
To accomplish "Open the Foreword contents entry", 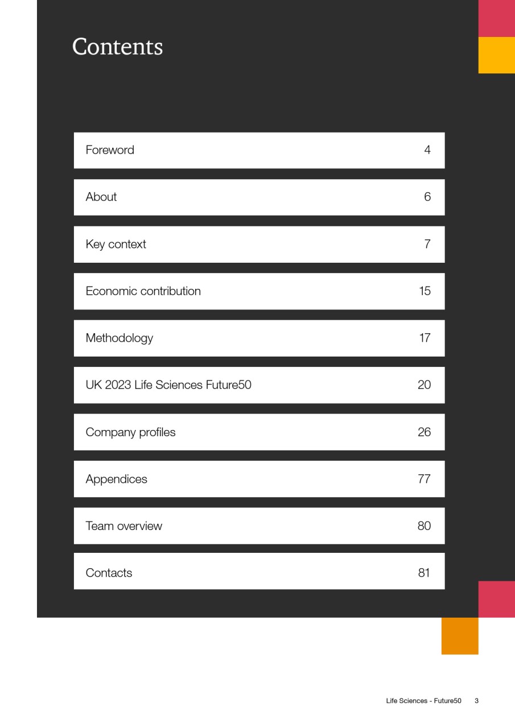I will pos(259,150).
